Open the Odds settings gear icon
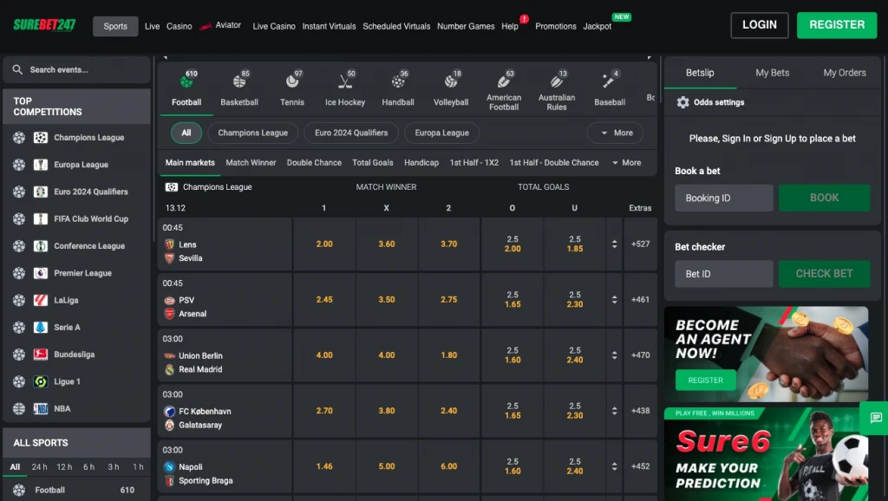888x501 pixels. click(x=683, y=102)
